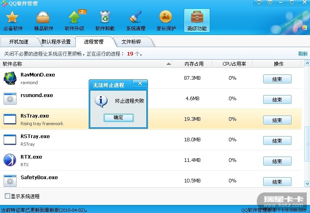End the RavMonD.exe process
The image size is (310, 213).
(277, 79)
